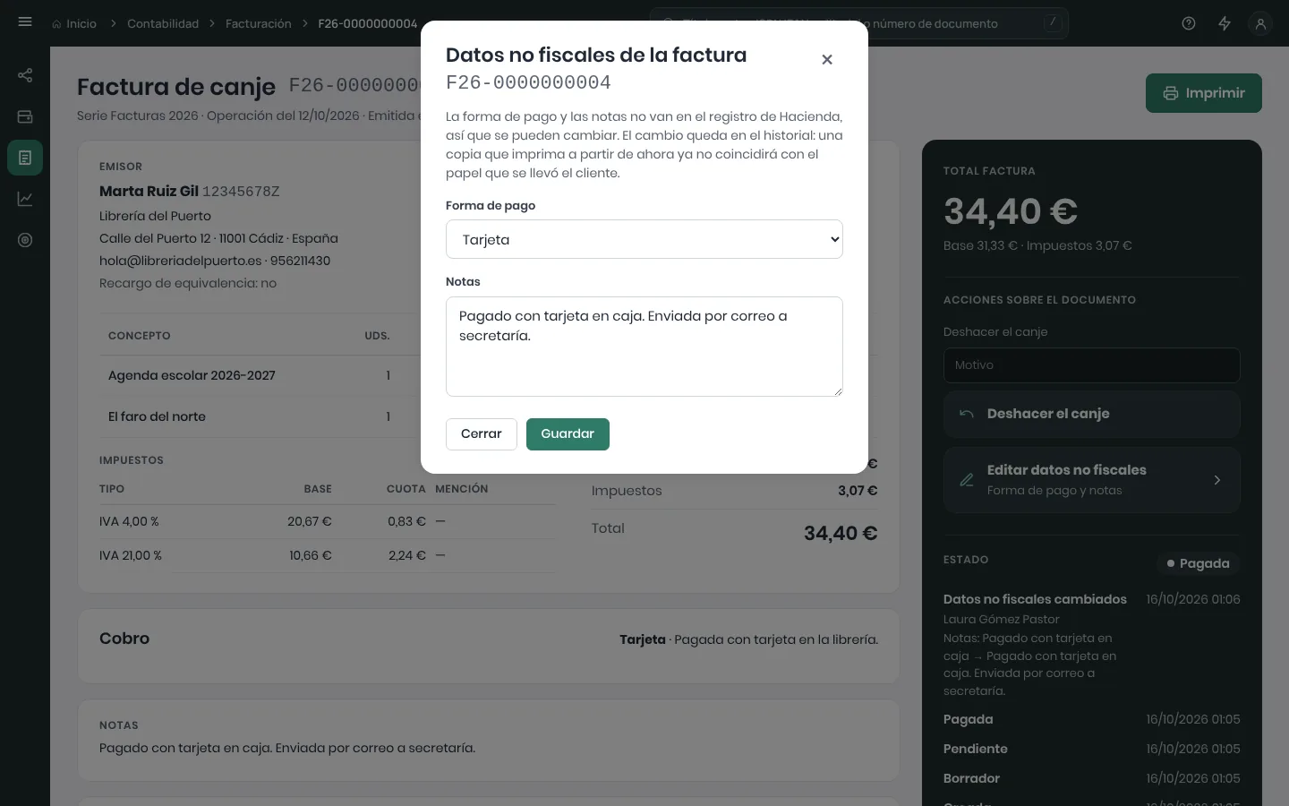Click the Impuestos amount '3,07 €' in the totals

858,491
